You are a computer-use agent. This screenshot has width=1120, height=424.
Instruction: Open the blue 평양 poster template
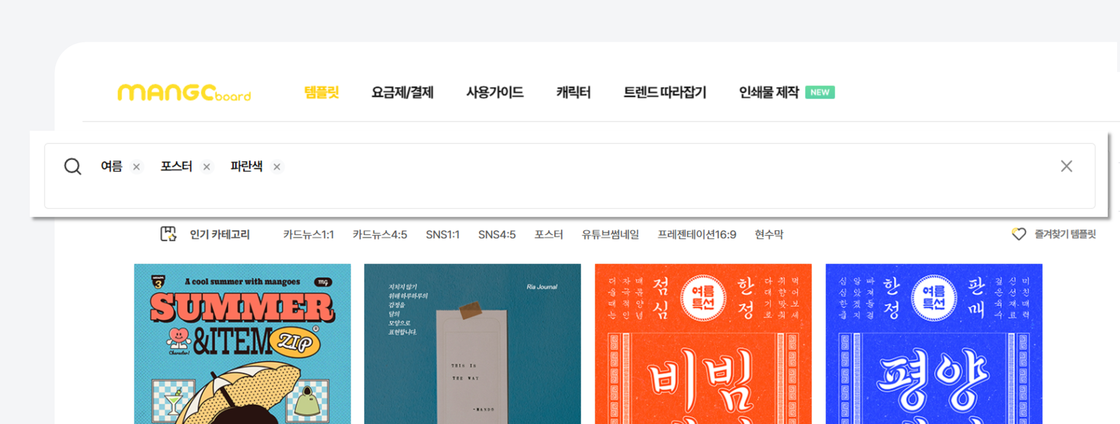pos(934,344)
